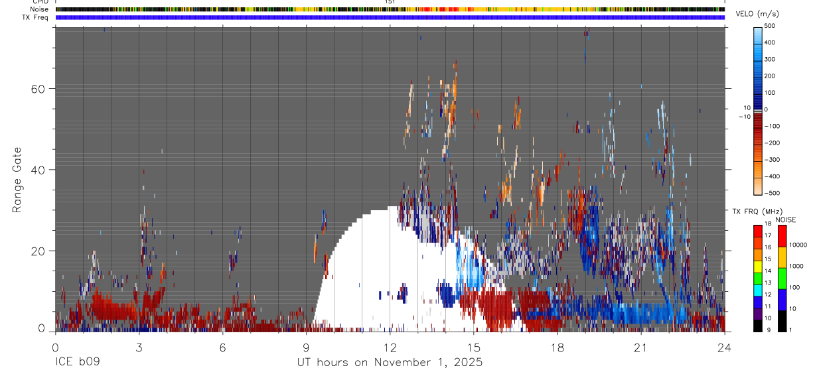
Task: Click the 'Range Gate' axis label
Action: (x=17, y=180)
